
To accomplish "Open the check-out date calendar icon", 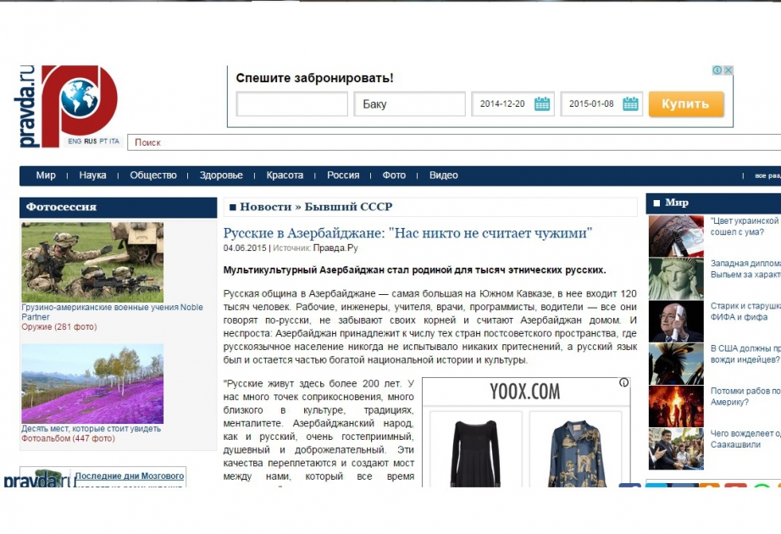I will click(630, 103).
